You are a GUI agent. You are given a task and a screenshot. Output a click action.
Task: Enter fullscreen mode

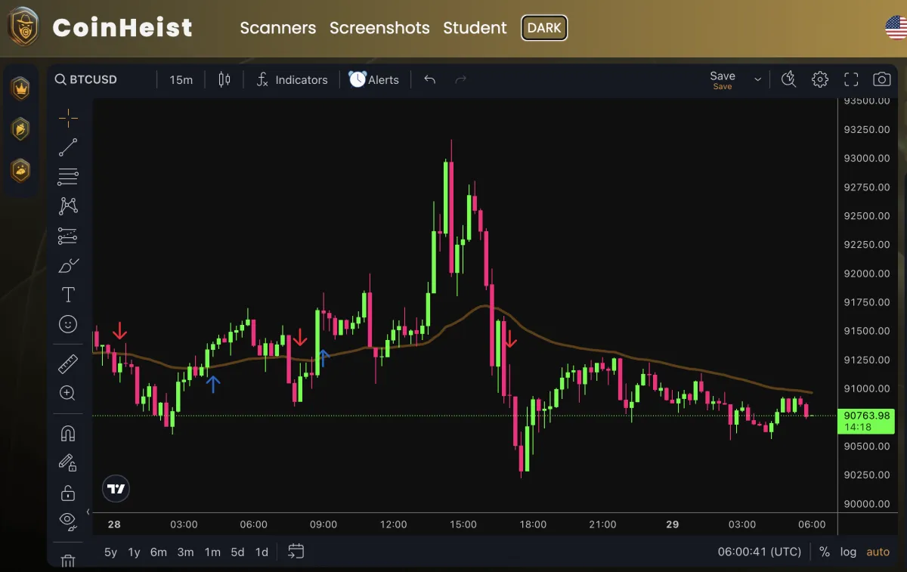coord(851,79)
